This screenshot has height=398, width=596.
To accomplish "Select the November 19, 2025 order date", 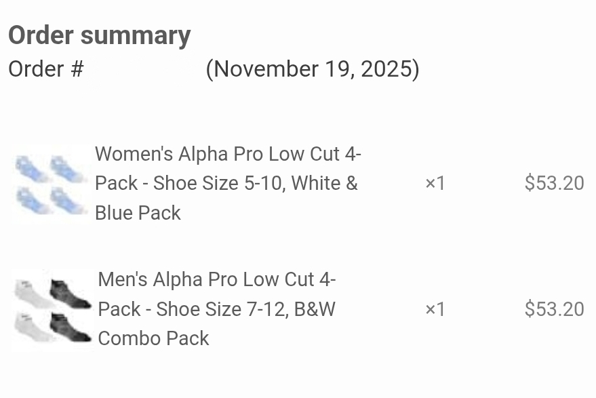I will [313, 69].
